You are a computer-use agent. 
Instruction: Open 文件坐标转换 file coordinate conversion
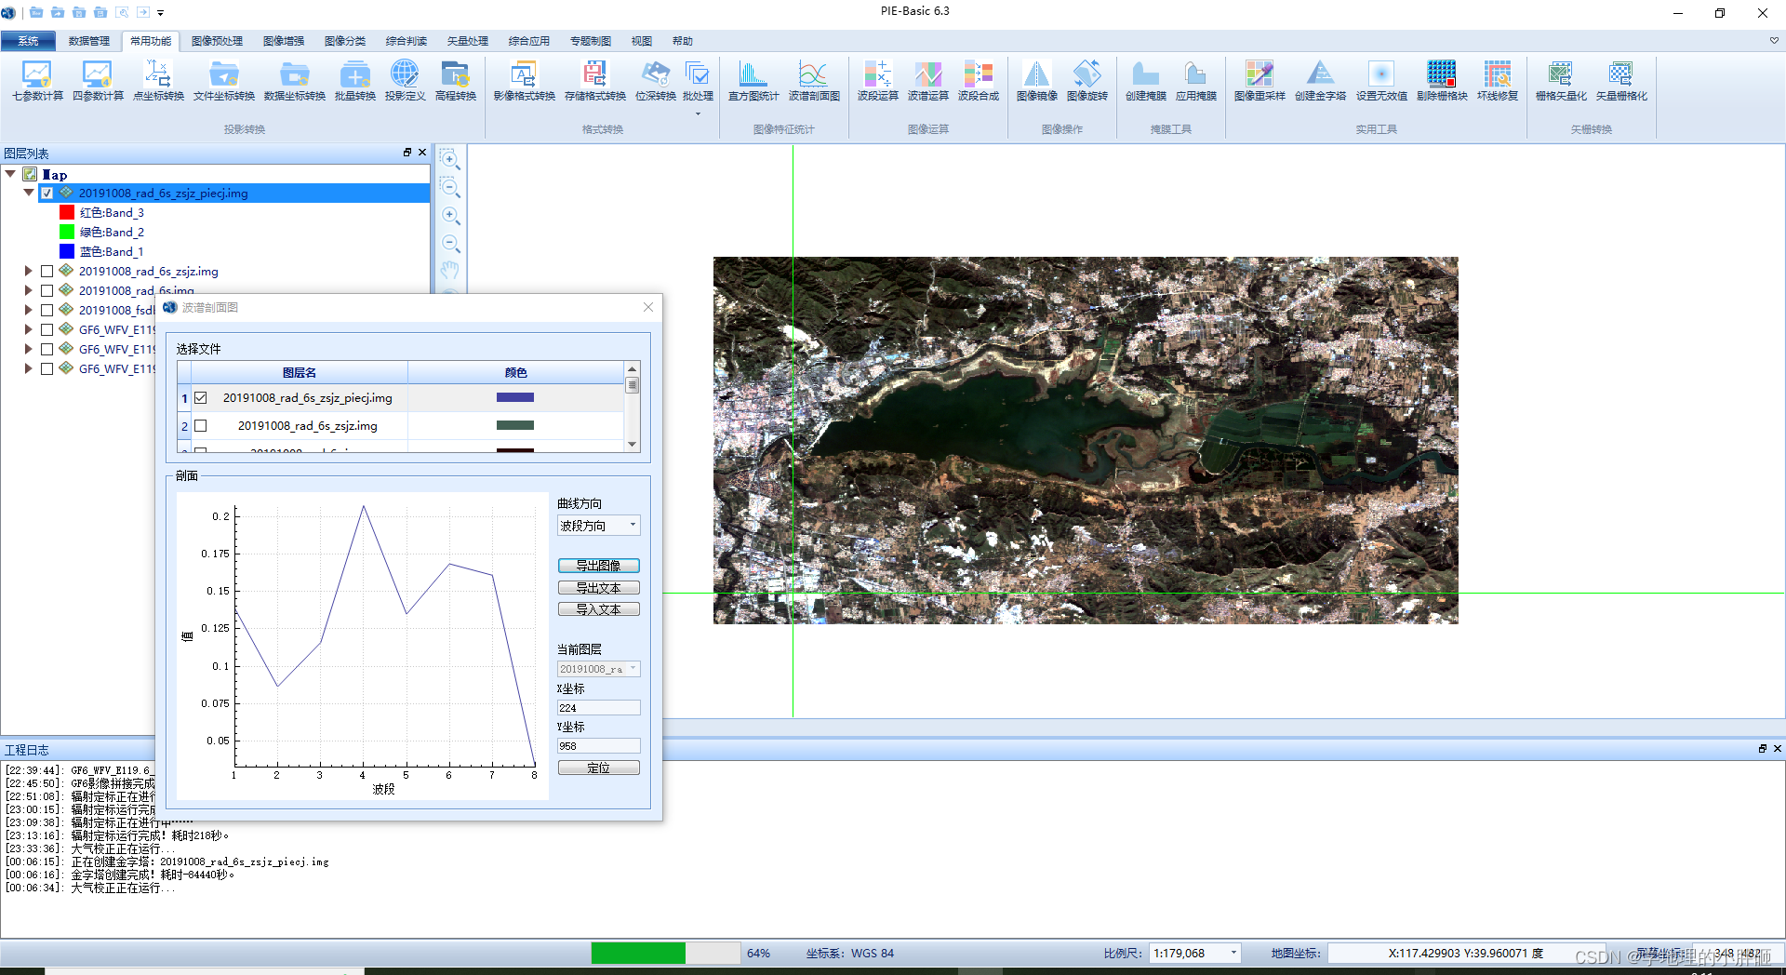(223, 80)
